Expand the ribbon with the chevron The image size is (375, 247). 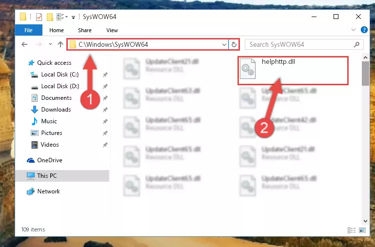coord(353,30)
